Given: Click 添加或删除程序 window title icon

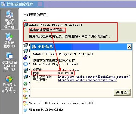Looking at the screenshot, I should coord(3,4).
